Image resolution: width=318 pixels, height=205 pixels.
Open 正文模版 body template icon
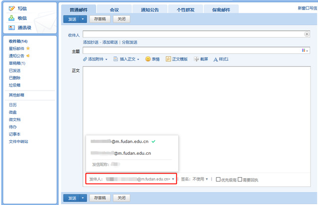click(x=168, y=59)
